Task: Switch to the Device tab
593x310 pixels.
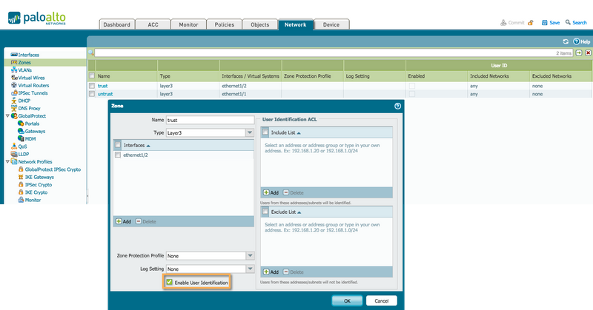Action: tap(331, 24)
